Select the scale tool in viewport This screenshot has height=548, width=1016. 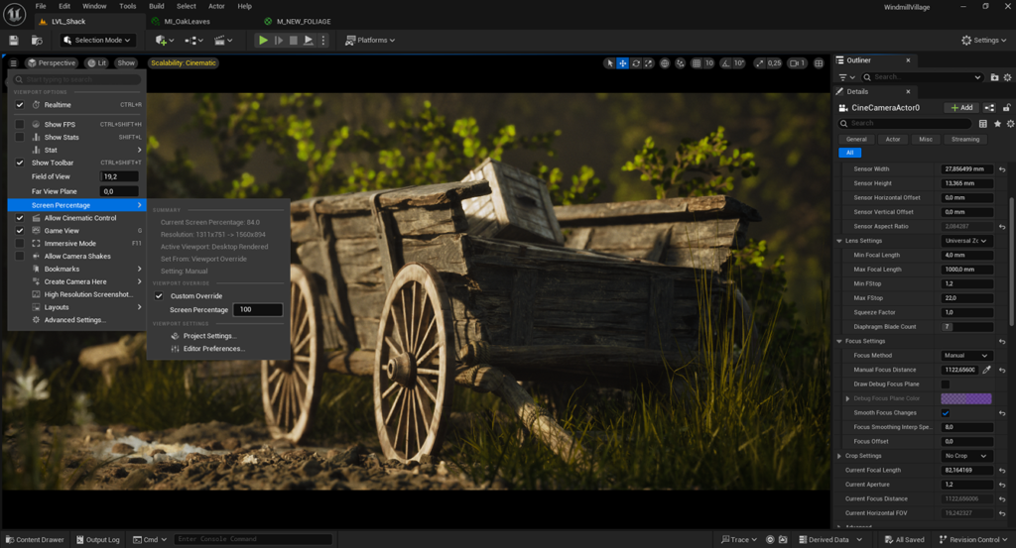click(649, 63)
